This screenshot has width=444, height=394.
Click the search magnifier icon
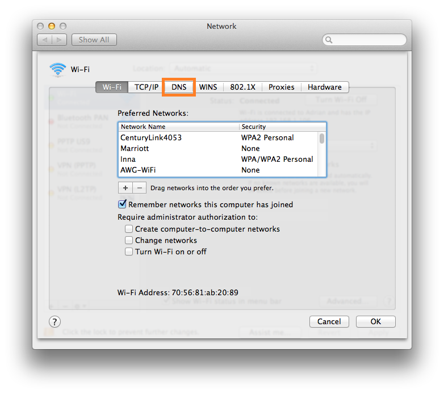point(329,40)
